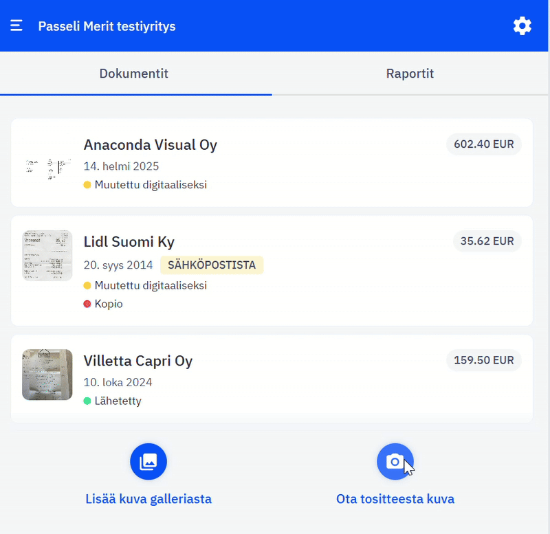Click the 602.40 EUR amount badge

[484, 144]
